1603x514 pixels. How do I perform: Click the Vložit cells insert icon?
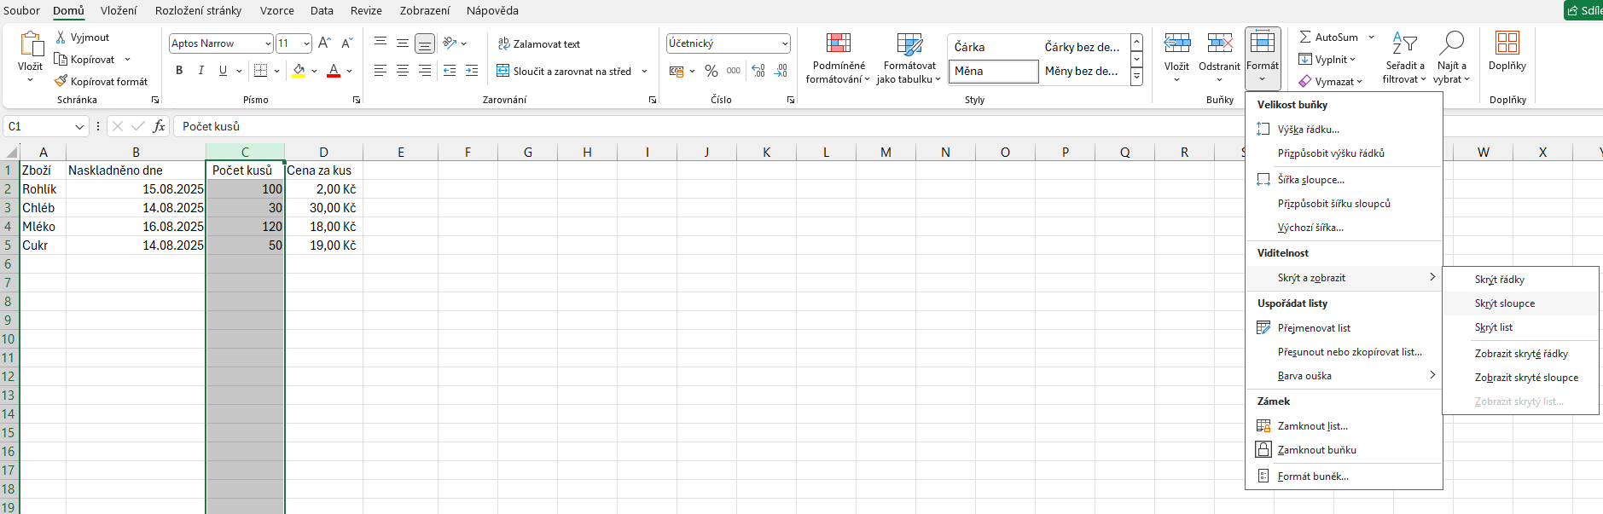[x=1177, y=43]
